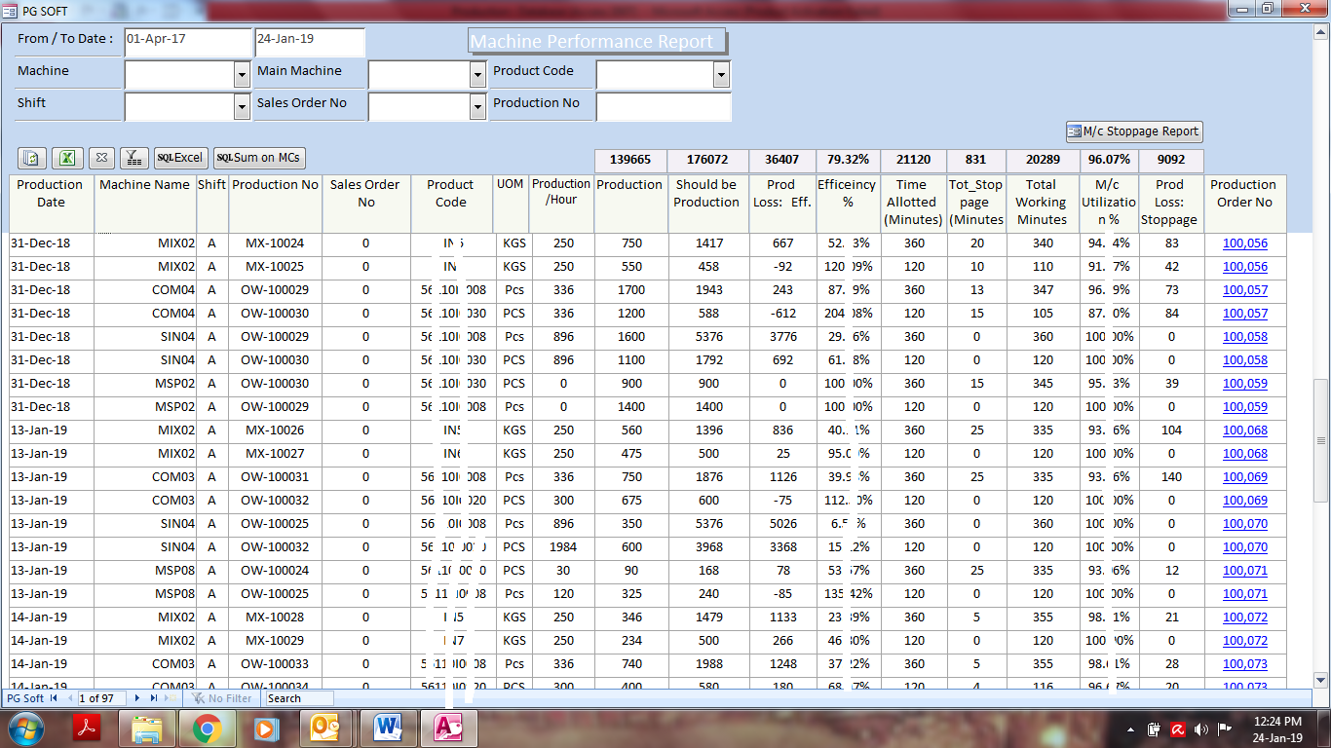Click the Action Center flag tray icon
This screenshot has height=748, width=1331.
coord(1225,729)
